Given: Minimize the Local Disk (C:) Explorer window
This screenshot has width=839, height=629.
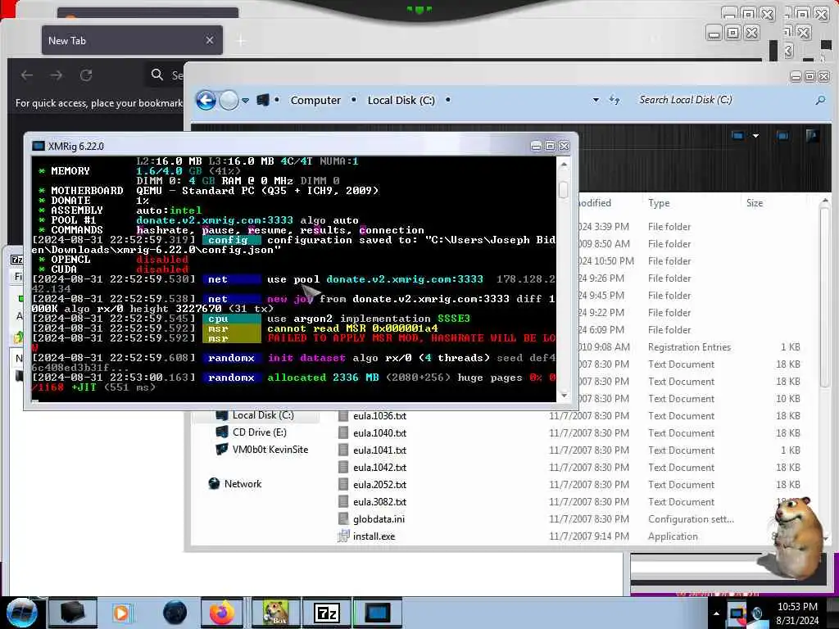Looking at the screenshot, I should tap(796, 76).
